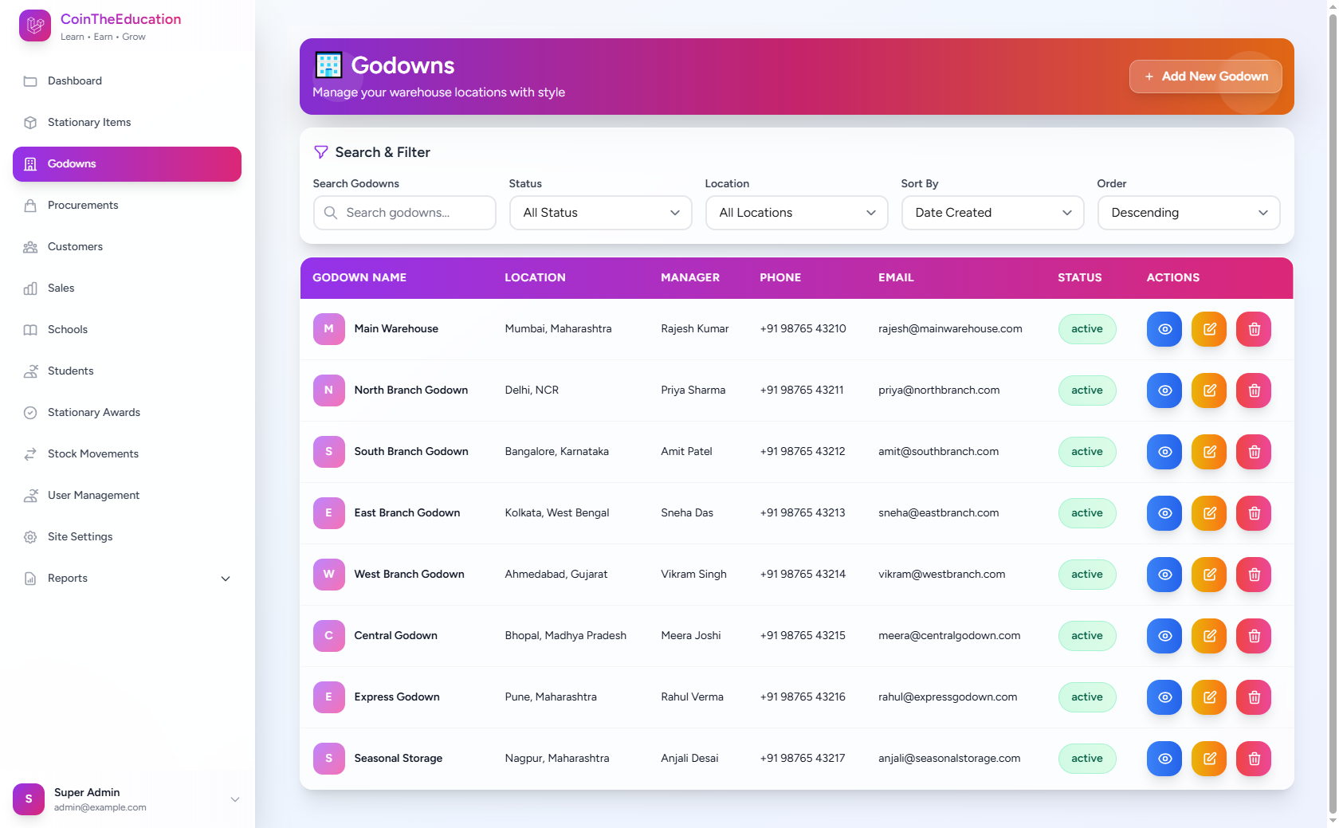The image size is (1339, 828).
Task: Click delete icon for Central Godown
Action: click(1254, 636)
